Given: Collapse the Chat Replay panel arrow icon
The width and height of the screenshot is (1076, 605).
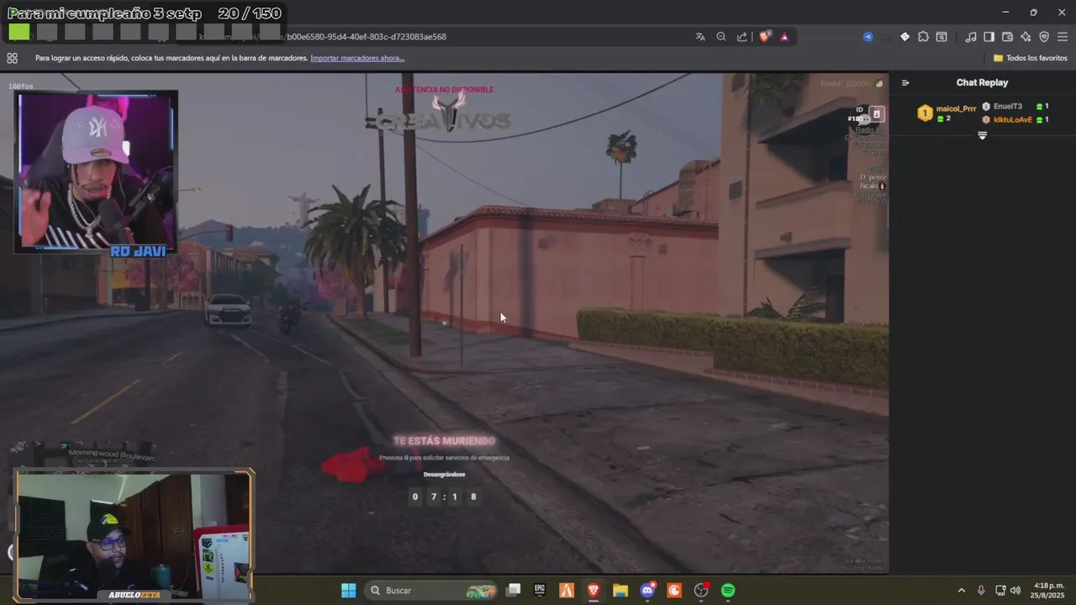Looking at the screenshot, I should 905,82.
